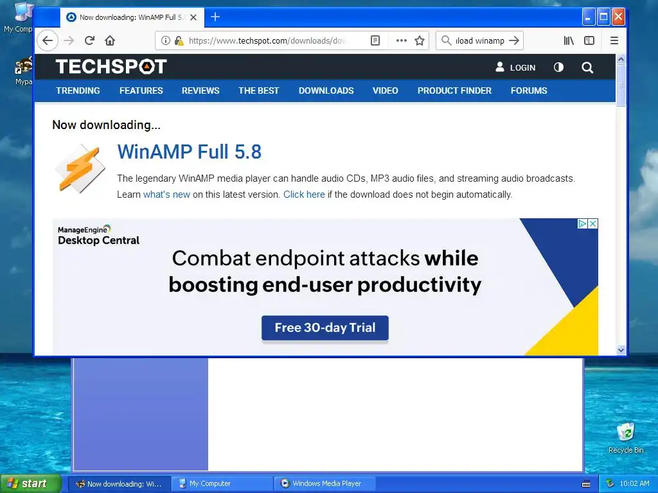Open a new tab with plus button

215,17
